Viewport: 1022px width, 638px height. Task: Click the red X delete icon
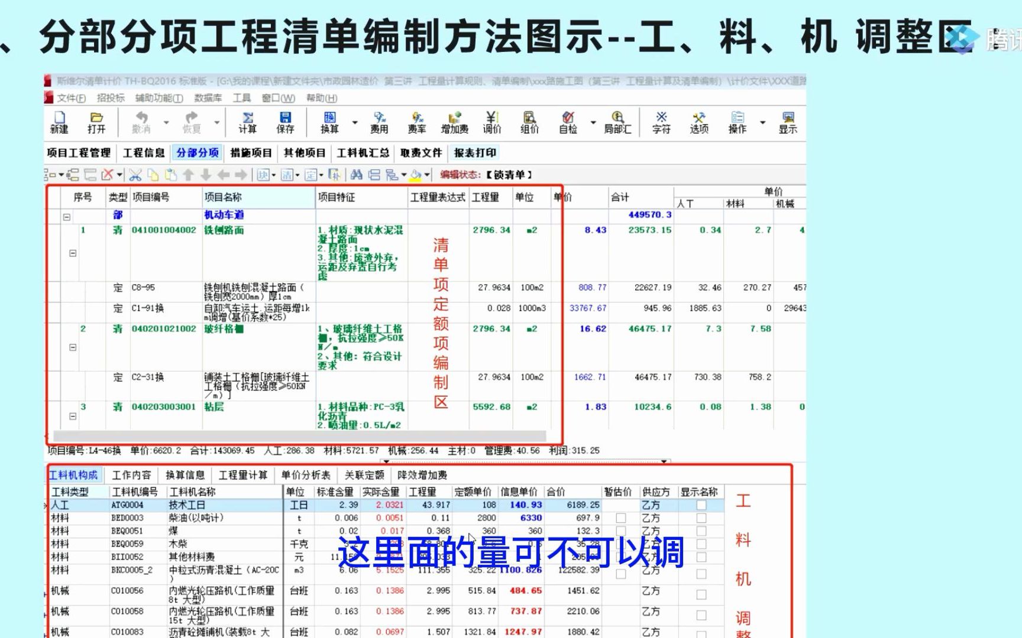point(107,175)
